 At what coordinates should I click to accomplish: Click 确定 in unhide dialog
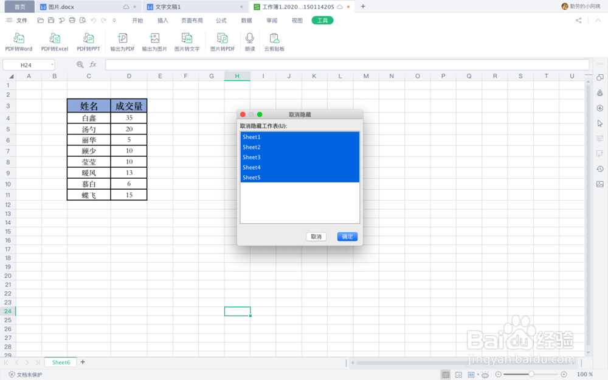[347, 237]
